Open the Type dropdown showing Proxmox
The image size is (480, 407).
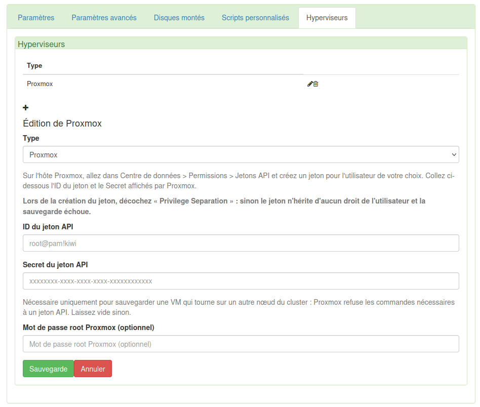(241, 154)
